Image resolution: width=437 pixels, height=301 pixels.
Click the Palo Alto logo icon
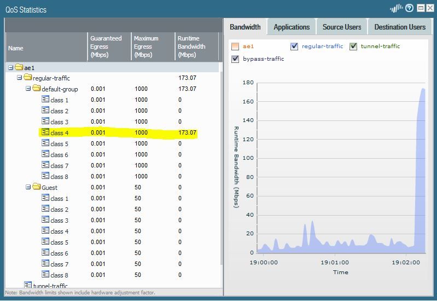point(397,8)
